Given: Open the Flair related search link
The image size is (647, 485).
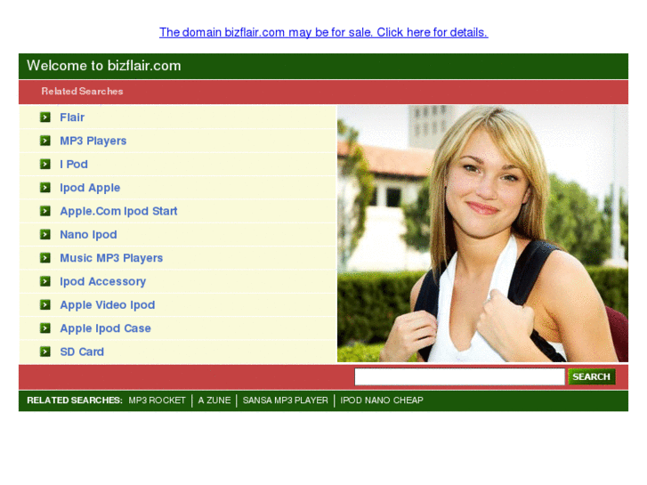Looking at the screenshot, I should click(72, 117).
